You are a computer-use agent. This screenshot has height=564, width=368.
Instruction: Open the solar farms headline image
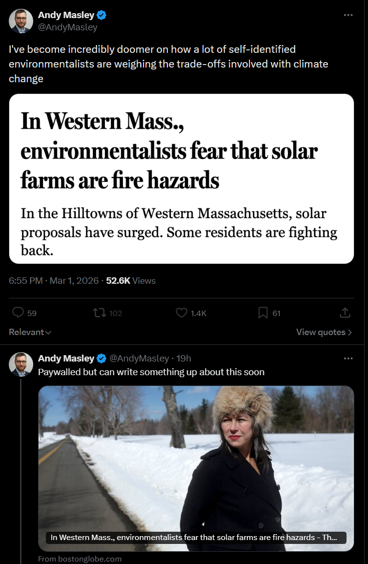(x=182, y=179)
